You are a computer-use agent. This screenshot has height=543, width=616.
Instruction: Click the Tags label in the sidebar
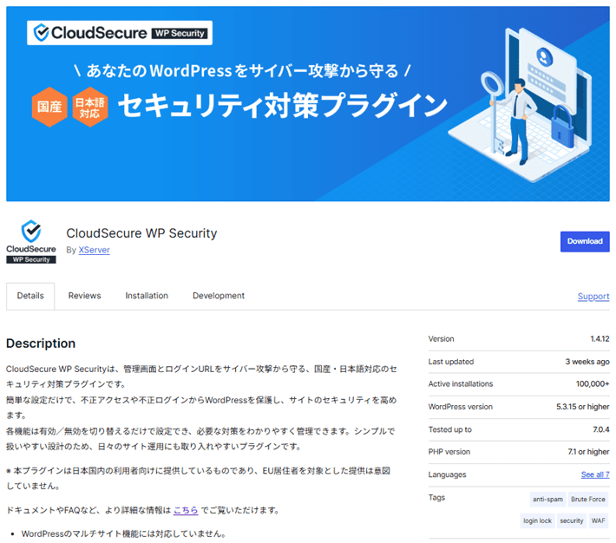coord(436,497)
